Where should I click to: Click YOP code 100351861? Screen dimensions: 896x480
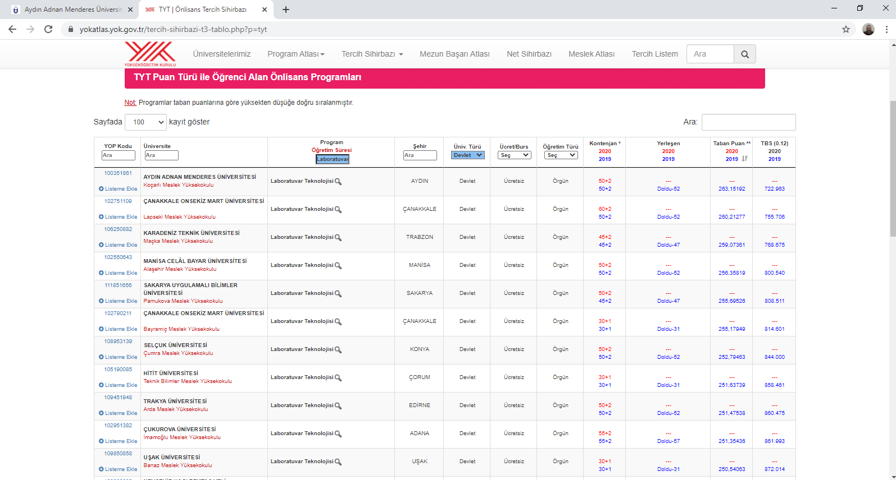coord(118,173)
